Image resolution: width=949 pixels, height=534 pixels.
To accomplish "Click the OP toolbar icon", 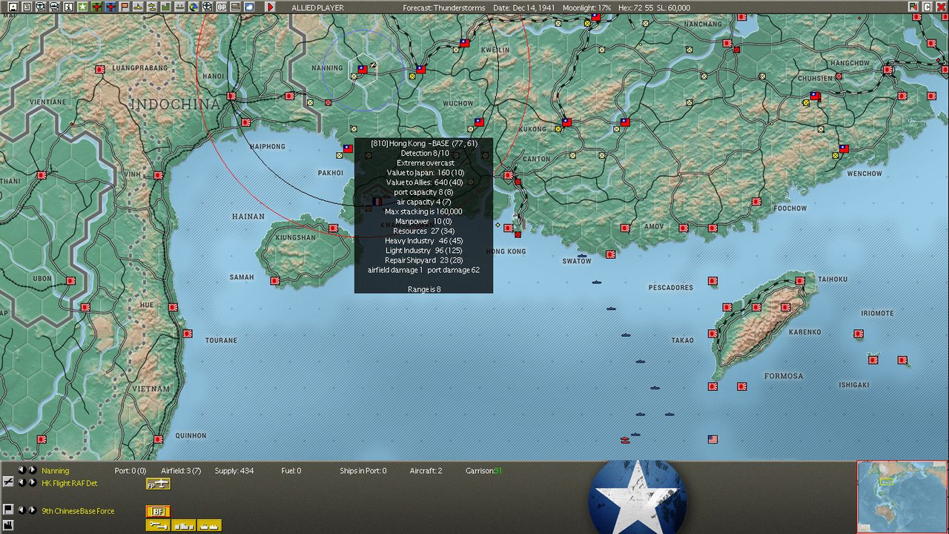I will 221,7.
